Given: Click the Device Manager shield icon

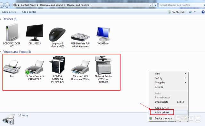Looking at the screenshot, I should [x=151, y=119].
